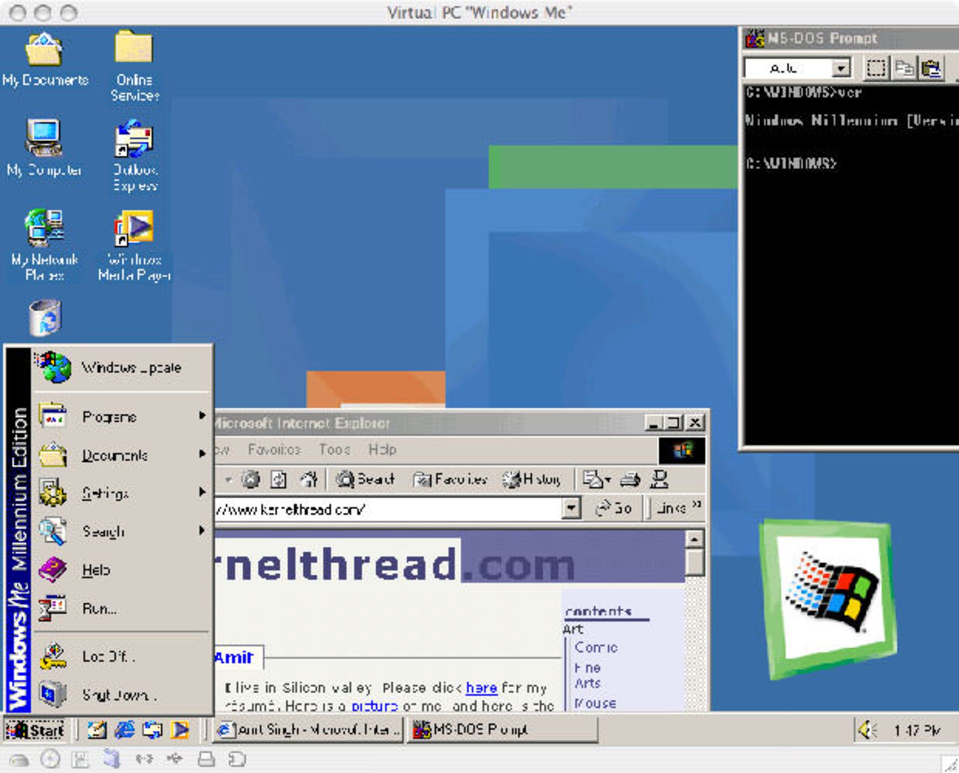Click the Home icon in the IE toolbar
The width and height of the screenshot is (959, 773).
(x=309, y=479)
